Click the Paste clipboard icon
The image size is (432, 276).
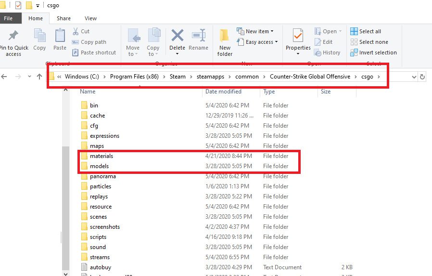click(x=60, y=36)
